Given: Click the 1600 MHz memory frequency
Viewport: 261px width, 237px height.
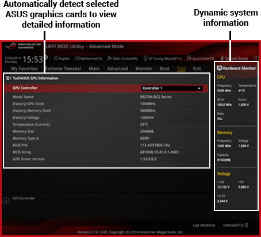Looking at the screenshot, I should [224, 146].
